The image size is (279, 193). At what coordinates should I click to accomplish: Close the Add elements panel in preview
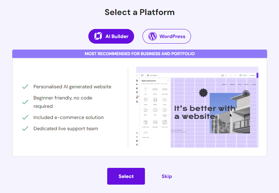click(x=168, y=80)
